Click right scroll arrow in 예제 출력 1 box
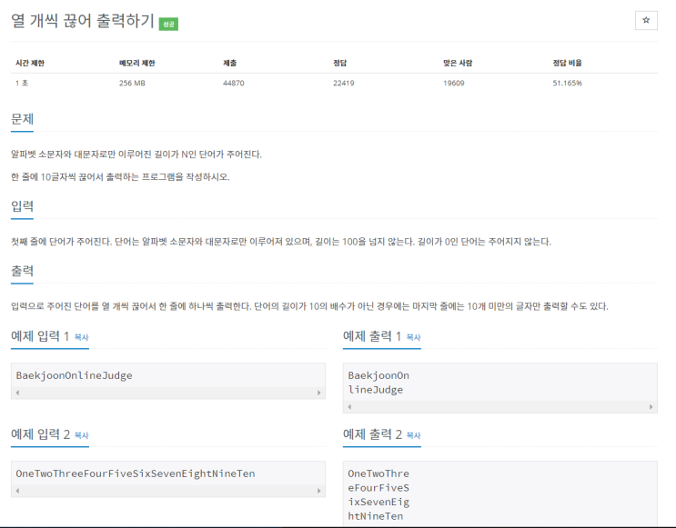 pos(651,407)
